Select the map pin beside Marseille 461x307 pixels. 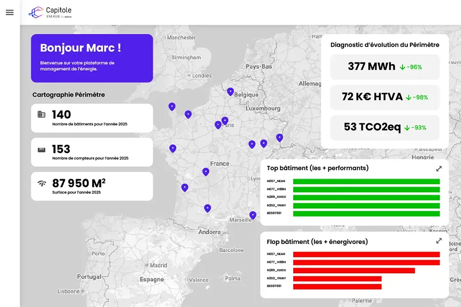(253, 215)
